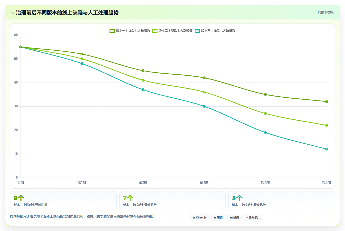Click the 进度 tag pill
The width and height of the screenshot is (345, 231).
(x=234, y=217)
